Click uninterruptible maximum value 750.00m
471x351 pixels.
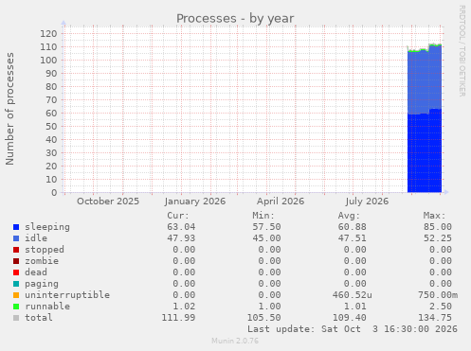click(438, 295)
